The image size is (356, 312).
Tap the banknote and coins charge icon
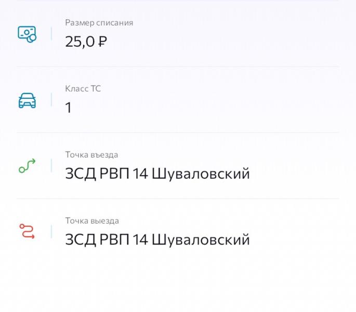pos(27,34)
